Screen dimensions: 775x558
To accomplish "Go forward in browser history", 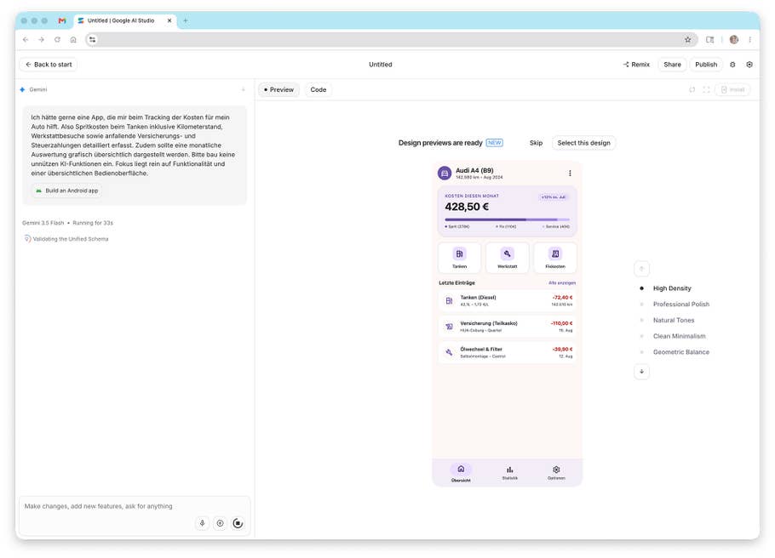I will (x=42, y=39).
